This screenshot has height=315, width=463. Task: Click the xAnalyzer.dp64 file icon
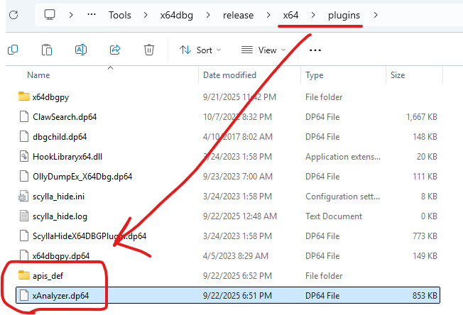tap(23, 295)
